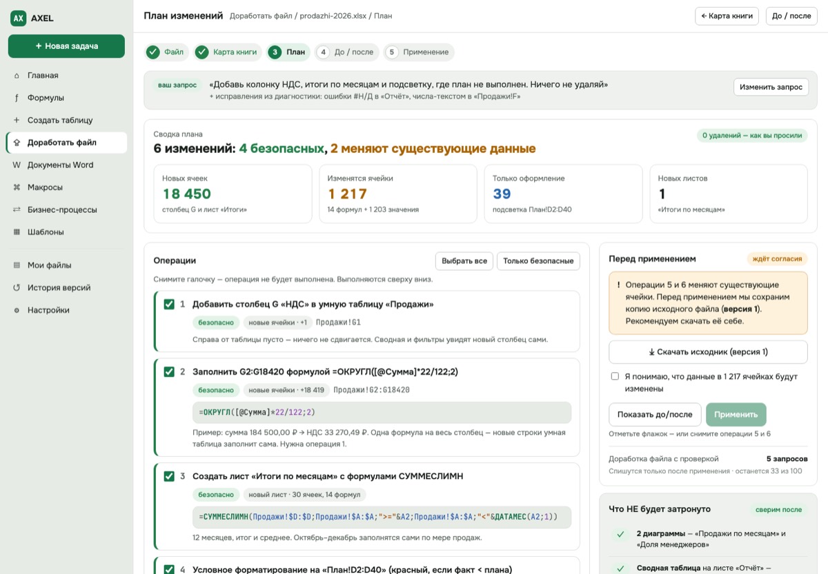Click the plus icon beside Создать таблицу
The height and width of the screenshot is (574, 828).
pyautogui.click(x=17, y=120)
